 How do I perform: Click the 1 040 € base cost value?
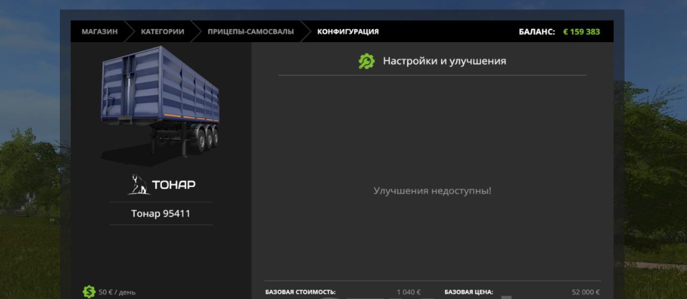coord(408,292)
